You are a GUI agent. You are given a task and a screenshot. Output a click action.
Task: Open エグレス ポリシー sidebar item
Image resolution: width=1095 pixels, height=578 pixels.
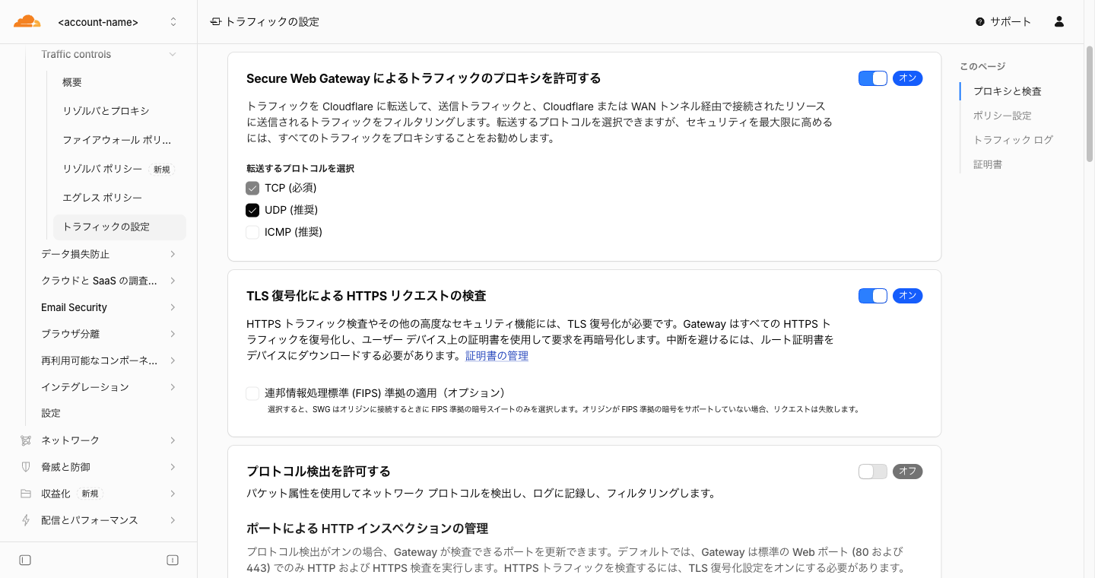pyautogui.click(x=119, y=198)
